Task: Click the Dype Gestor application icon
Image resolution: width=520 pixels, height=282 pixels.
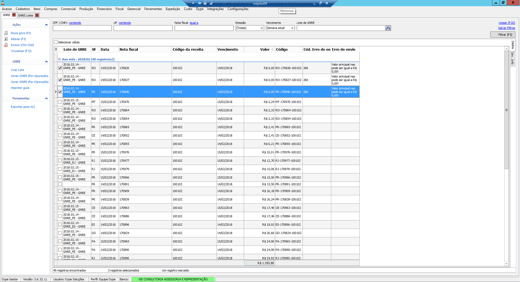Action: point(3,3)
